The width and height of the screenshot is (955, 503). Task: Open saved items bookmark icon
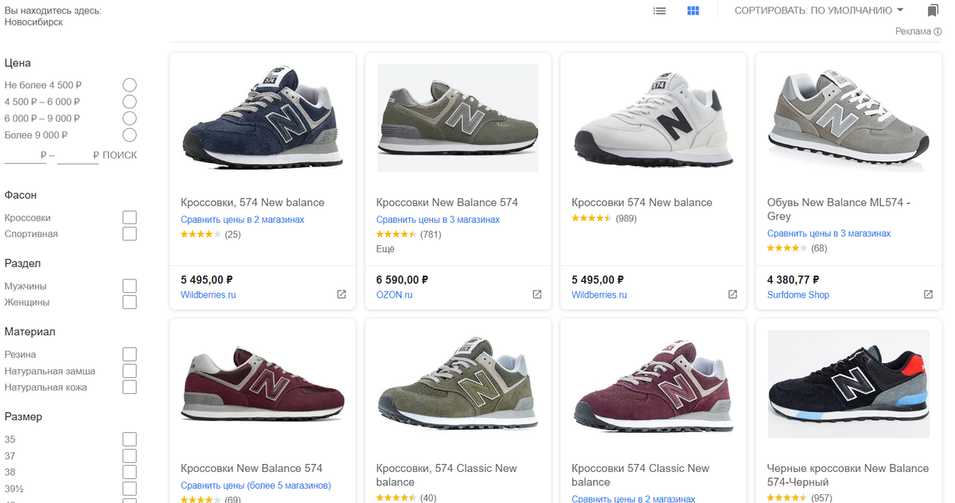tap(933, 11)
